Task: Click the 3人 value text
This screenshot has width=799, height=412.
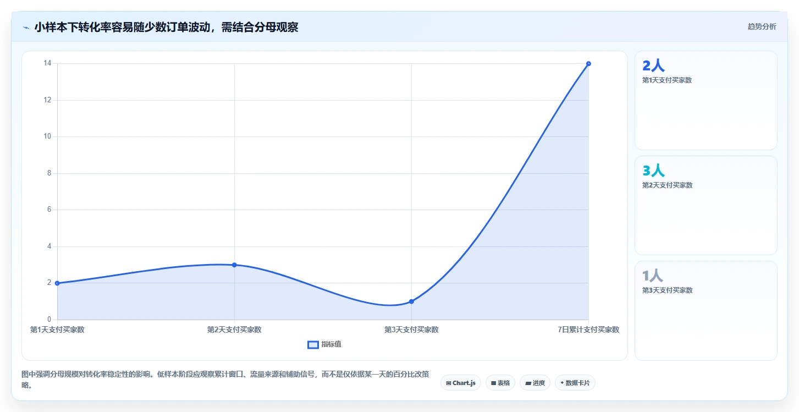Action: click(x=653, y=171)
